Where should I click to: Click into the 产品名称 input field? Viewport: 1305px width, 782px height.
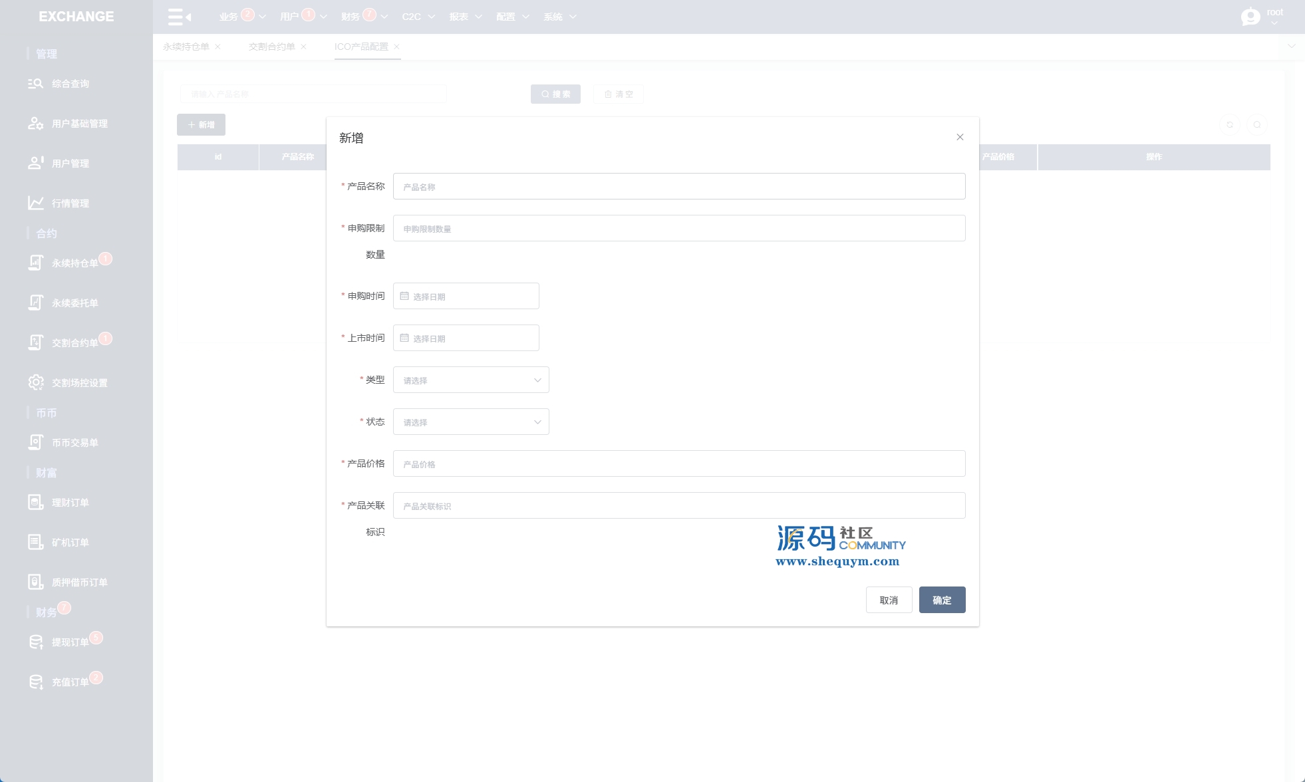click(678, 186)
